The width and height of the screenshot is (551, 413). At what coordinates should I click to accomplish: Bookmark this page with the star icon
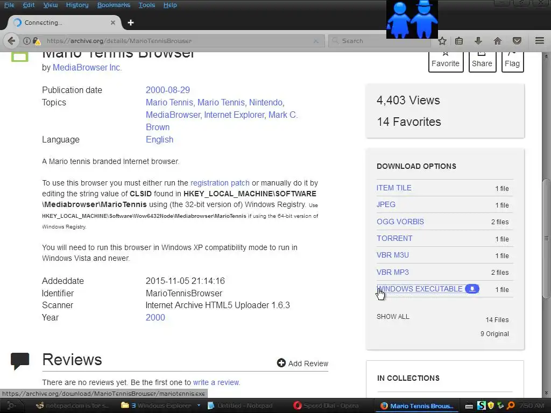pos(442,41)
